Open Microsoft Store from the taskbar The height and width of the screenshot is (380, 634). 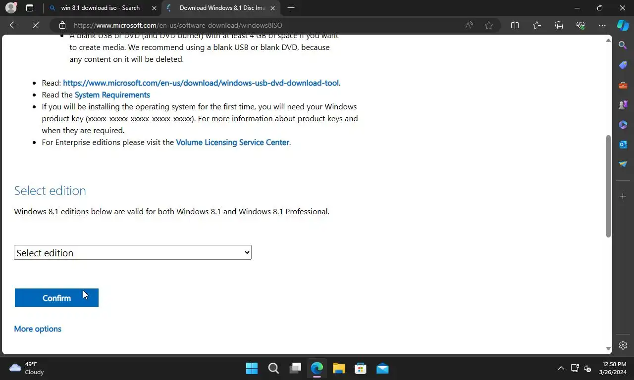tap(361, 369)
